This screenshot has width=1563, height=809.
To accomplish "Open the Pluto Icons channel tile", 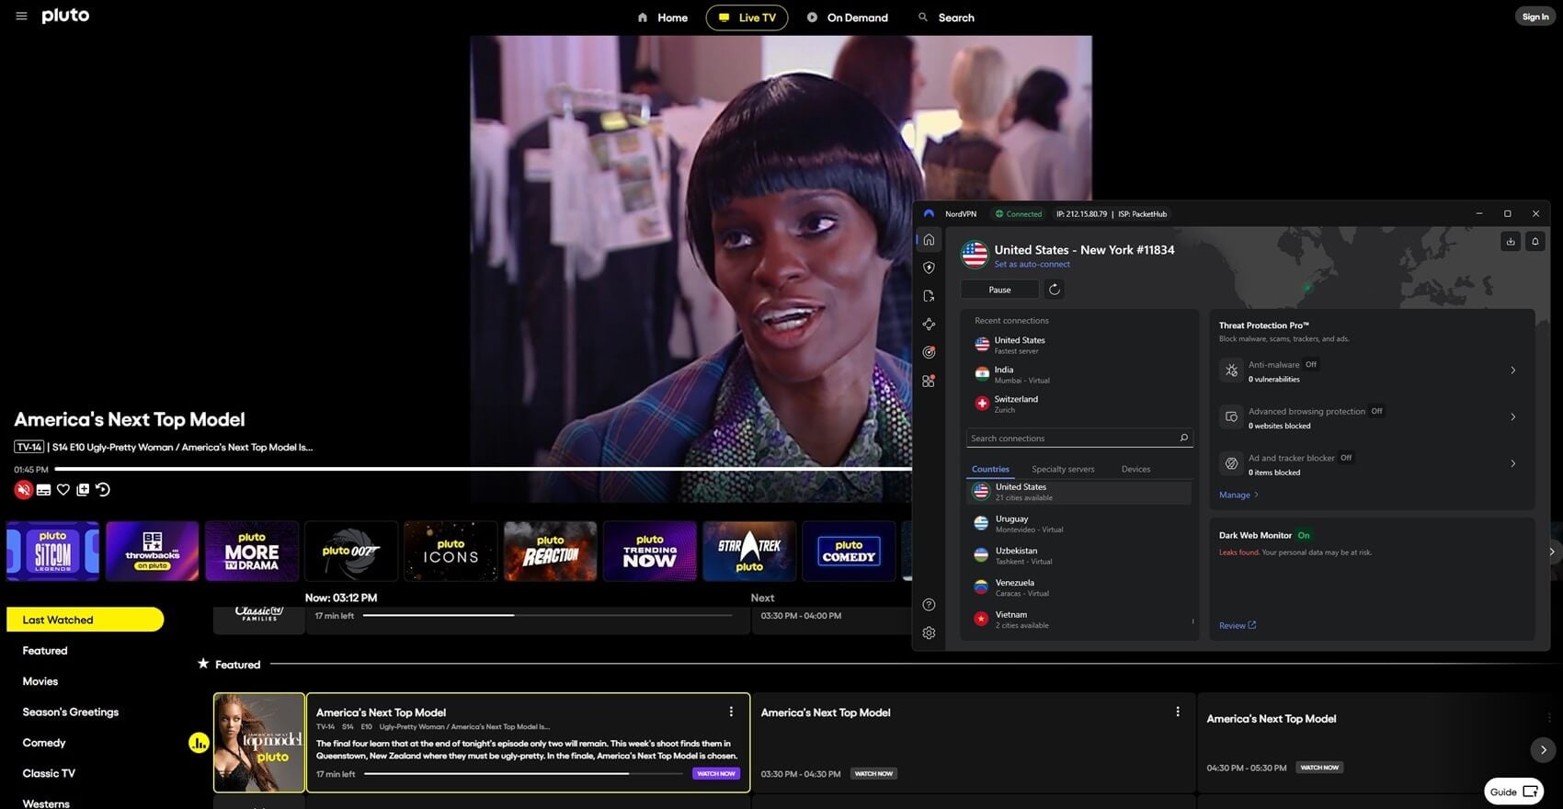I will 451,551.
